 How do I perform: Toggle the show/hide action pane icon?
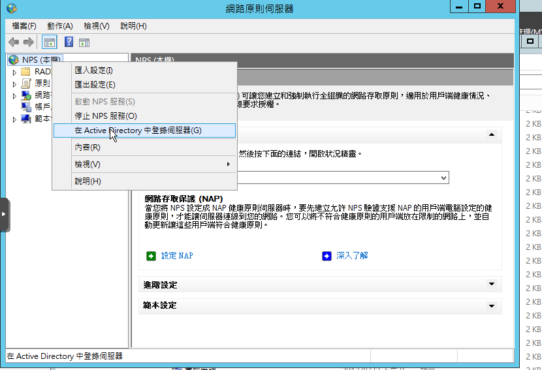click(84, 42)
